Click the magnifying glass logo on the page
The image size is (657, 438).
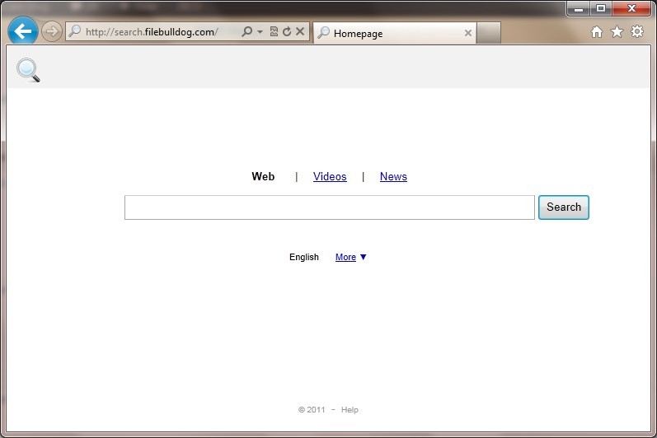28,70
